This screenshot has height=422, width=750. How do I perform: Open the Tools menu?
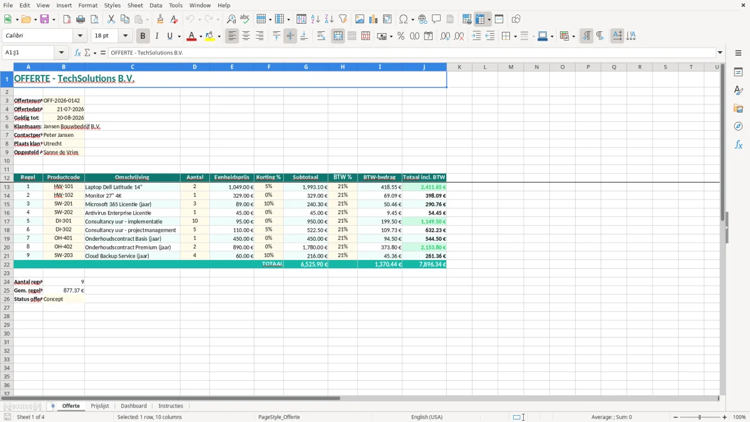[x=176, y=5]
